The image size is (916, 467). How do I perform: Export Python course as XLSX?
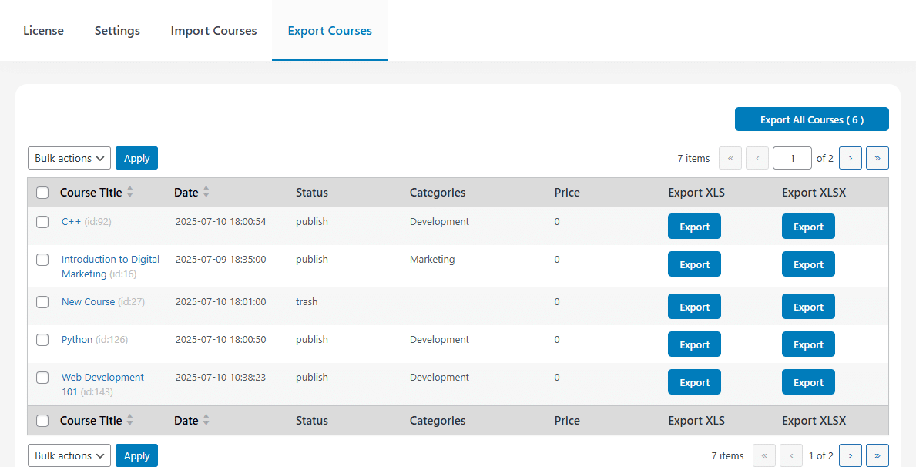click(x=808, y=344)
